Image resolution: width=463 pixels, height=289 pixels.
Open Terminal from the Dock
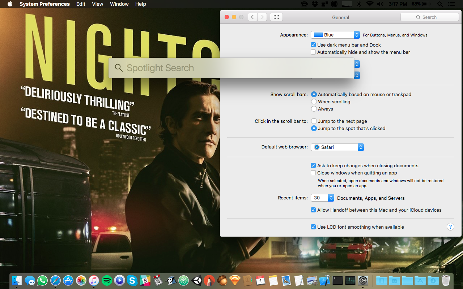337,280
